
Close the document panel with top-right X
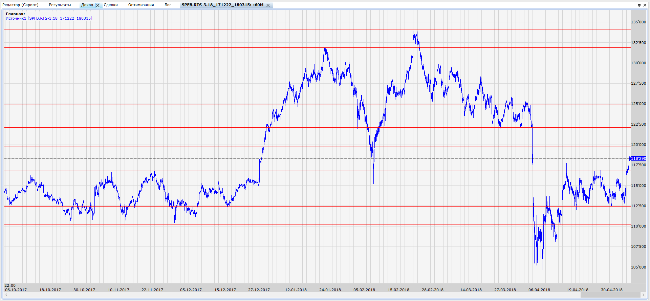click(x=645, y=5)
